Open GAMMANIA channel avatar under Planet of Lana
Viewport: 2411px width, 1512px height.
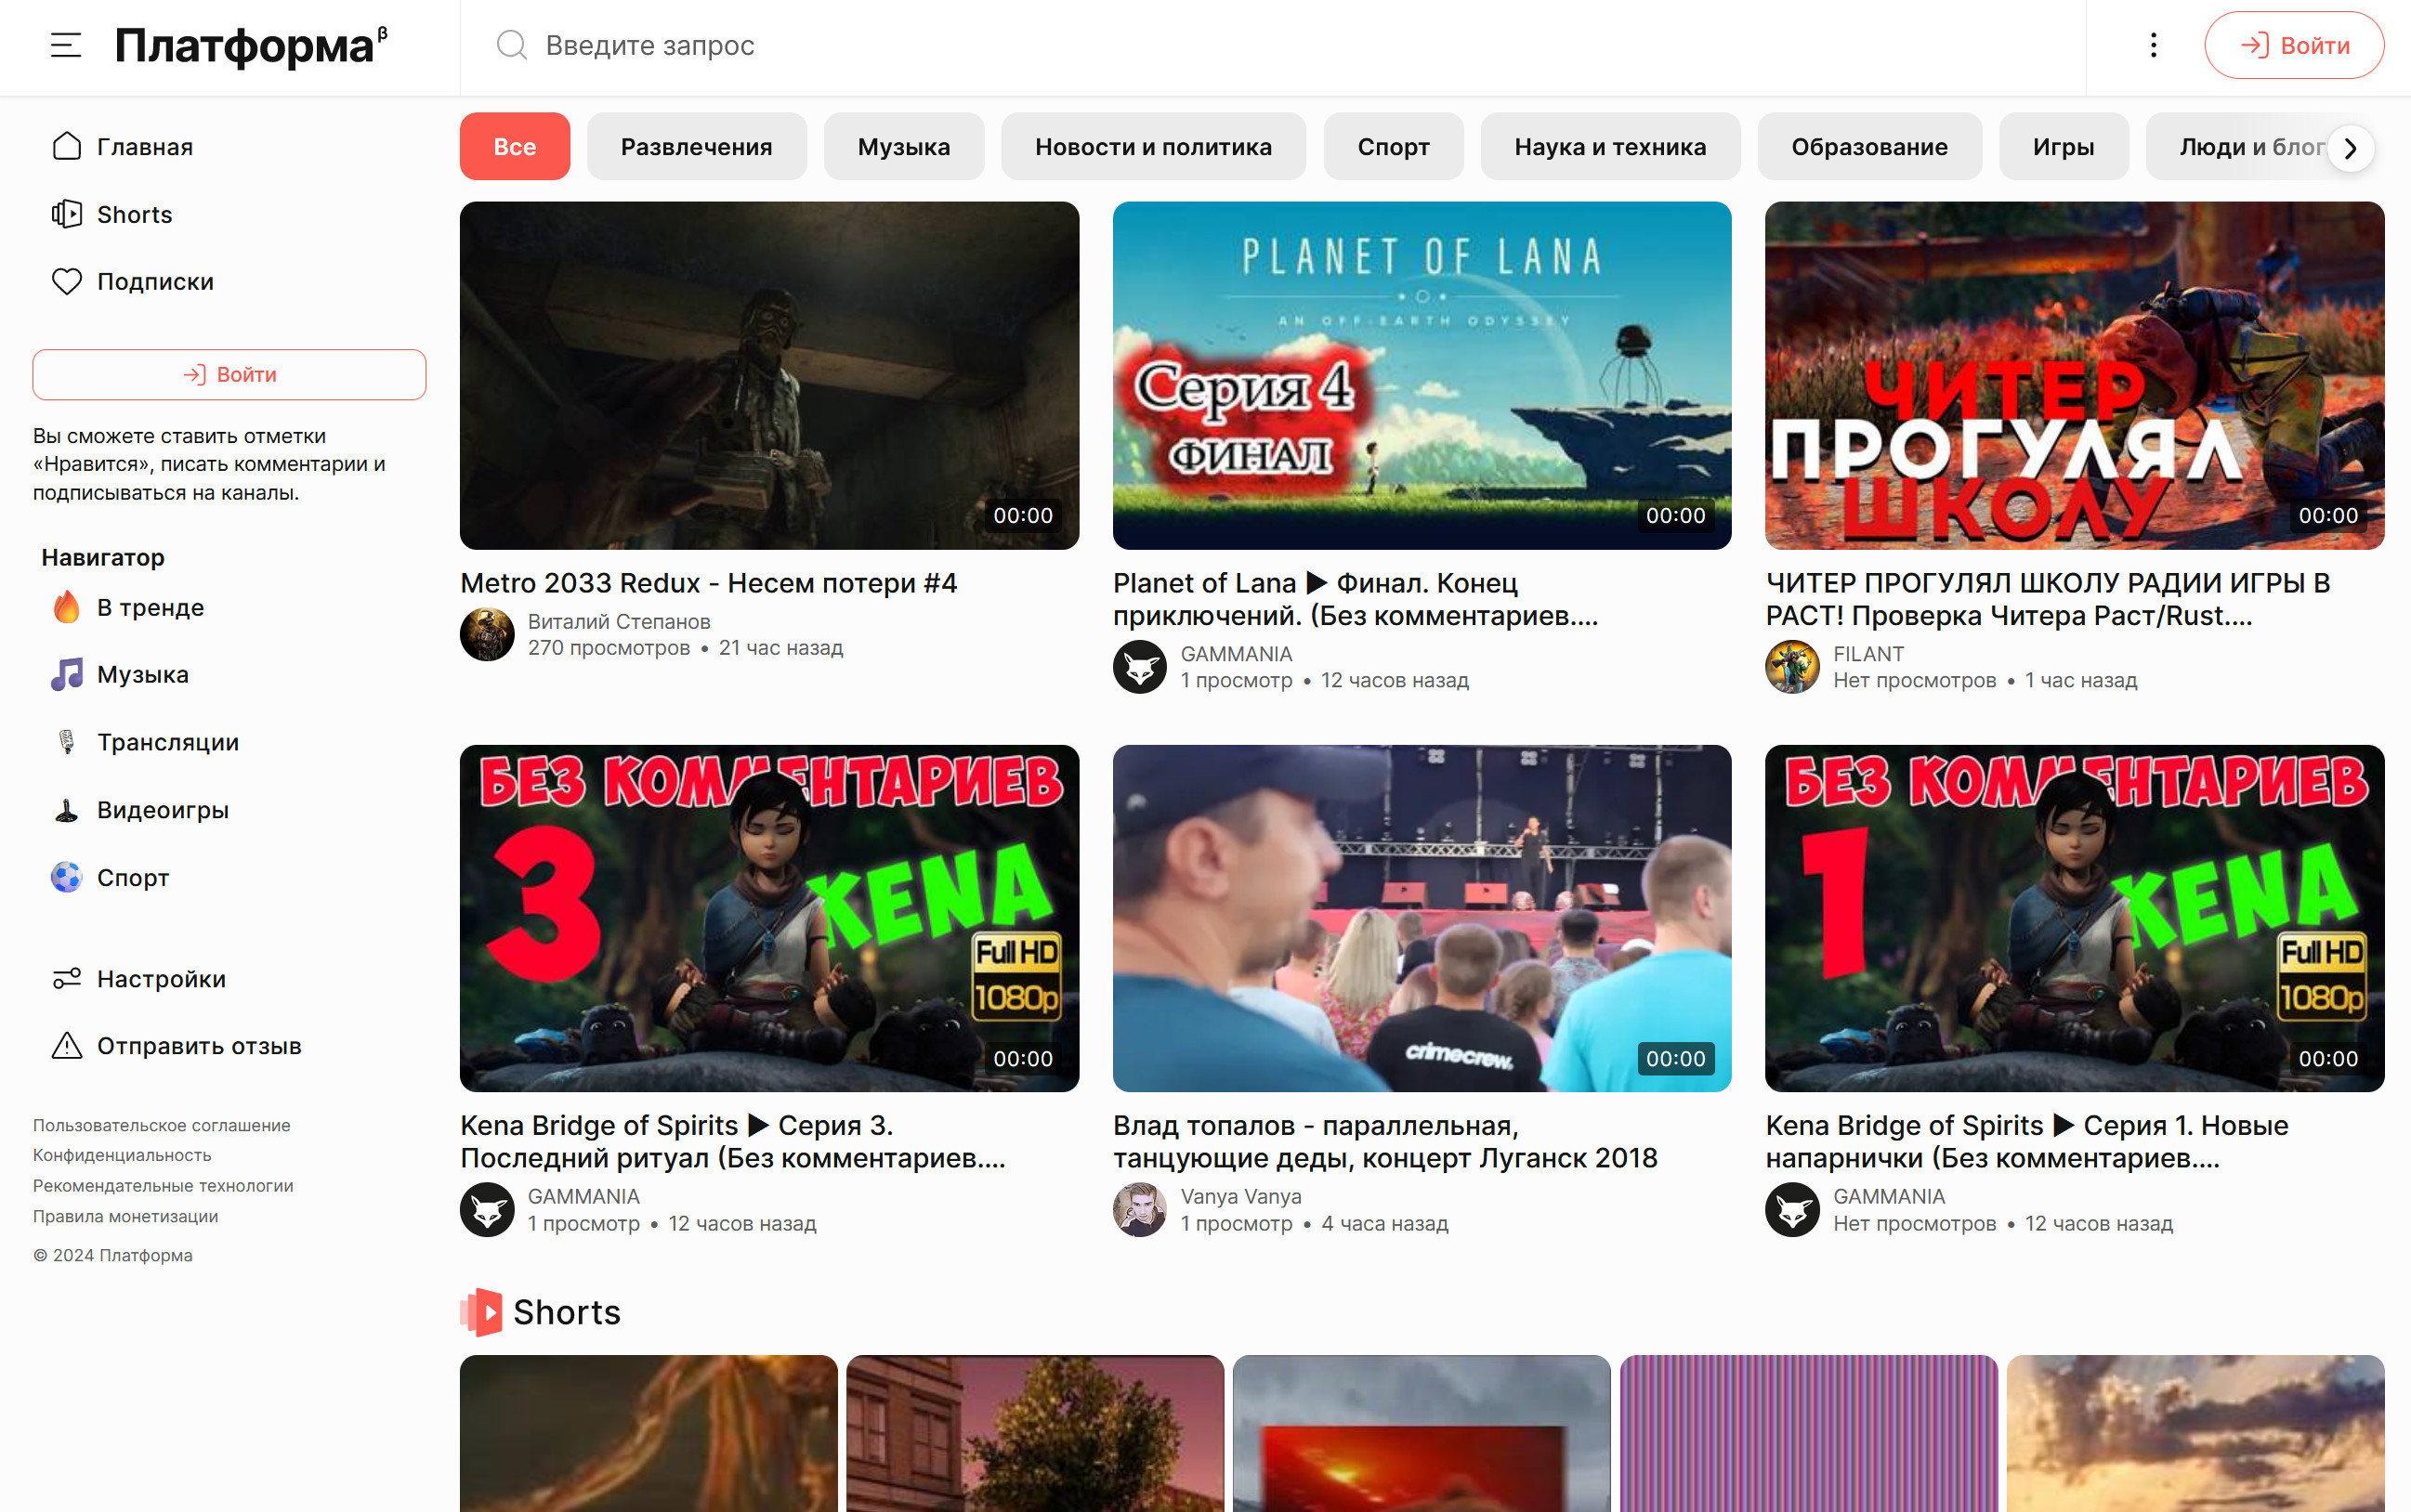pyautogui.click(x=1139, y=667)
